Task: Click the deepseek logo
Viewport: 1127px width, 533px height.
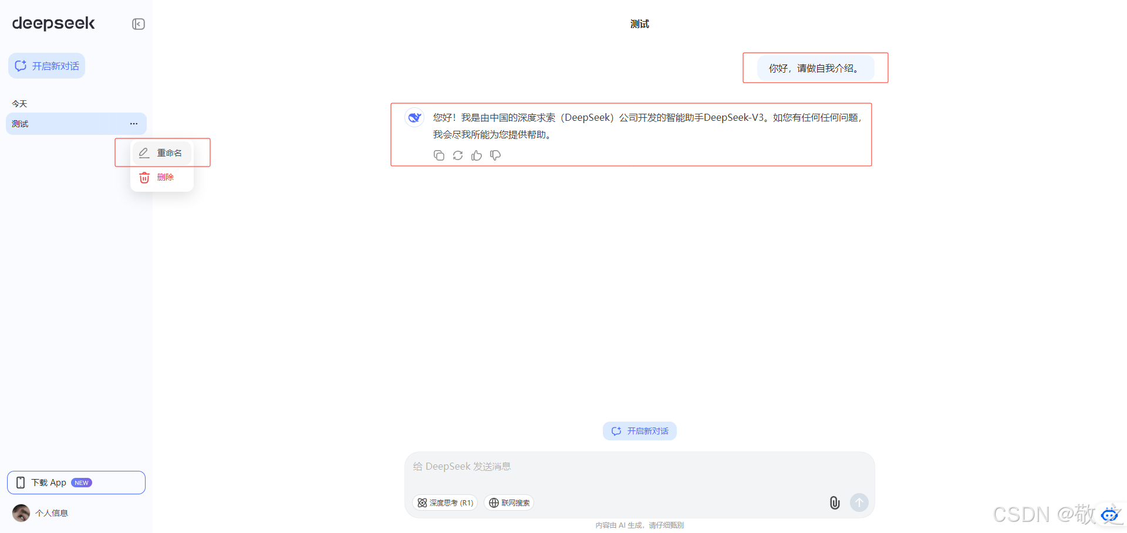Action: pos(53,23)
